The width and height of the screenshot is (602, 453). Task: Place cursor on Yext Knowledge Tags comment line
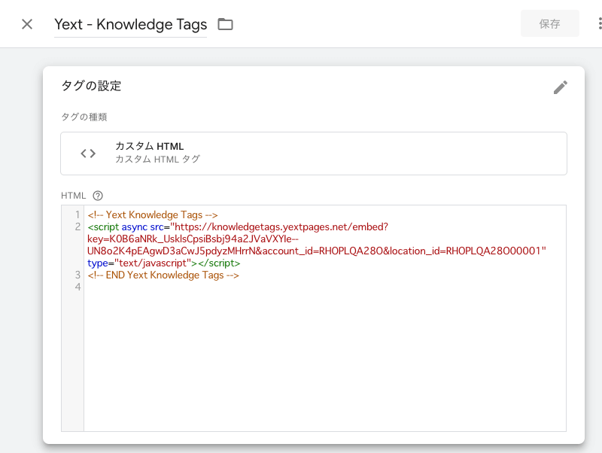tap(153, 214)
